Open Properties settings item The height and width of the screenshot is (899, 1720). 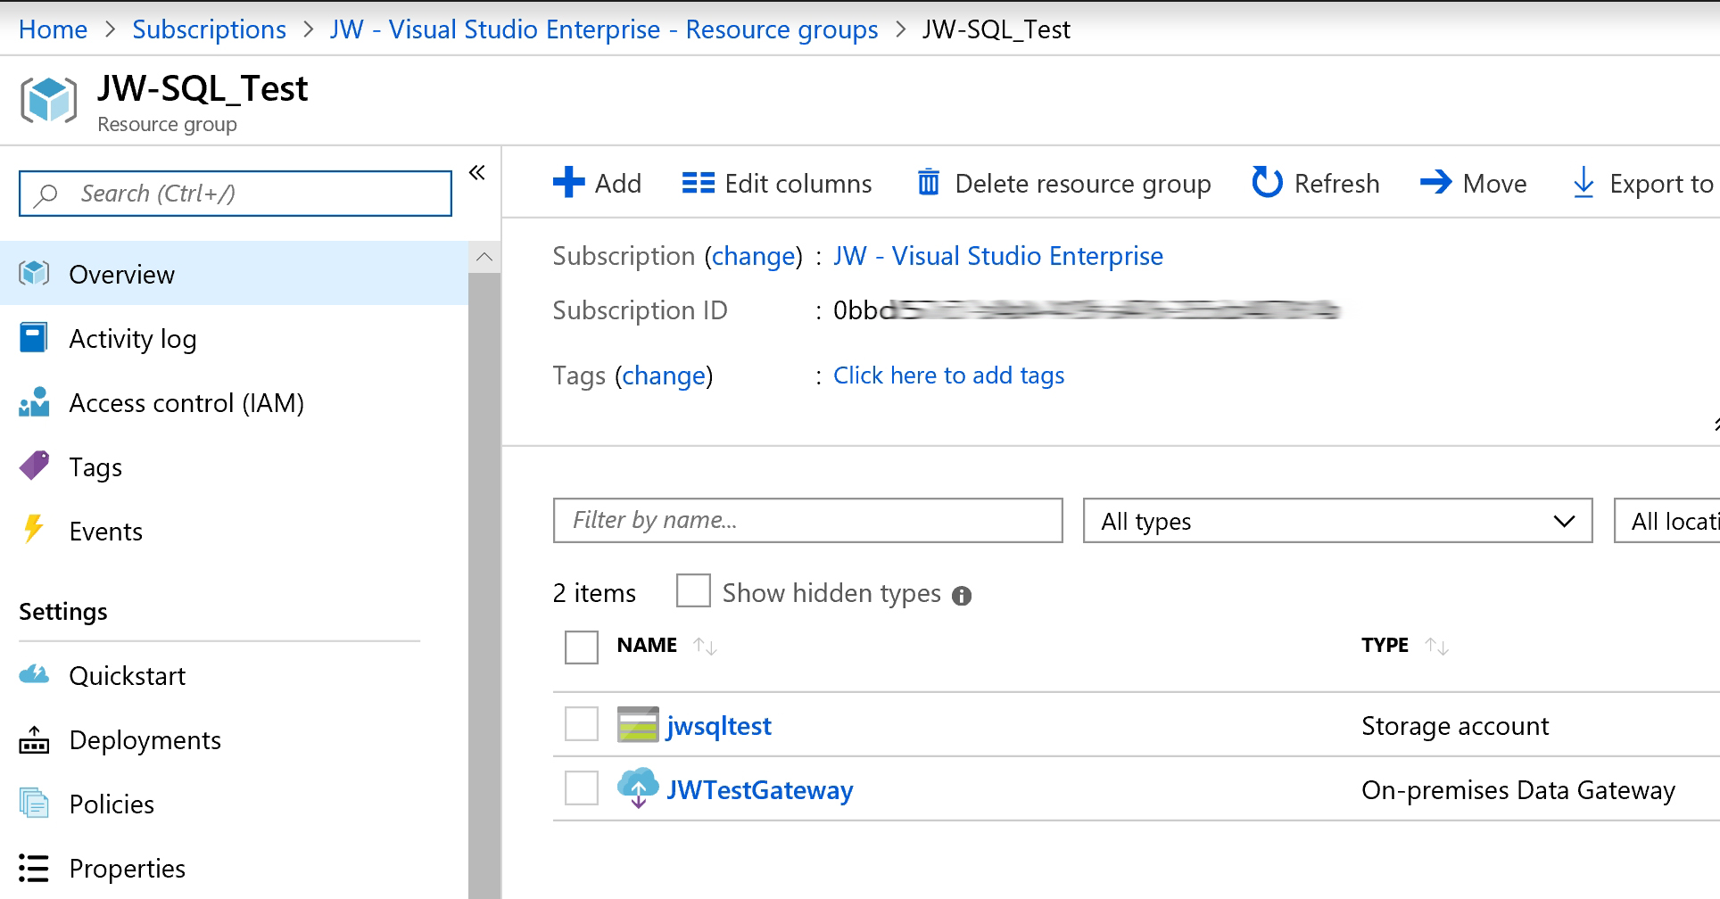pyautogui.click(x=234, y=868)
